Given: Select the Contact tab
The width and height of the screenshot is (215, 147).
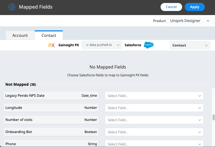Looking at the screenshot, I should click(x=49, y=35).
